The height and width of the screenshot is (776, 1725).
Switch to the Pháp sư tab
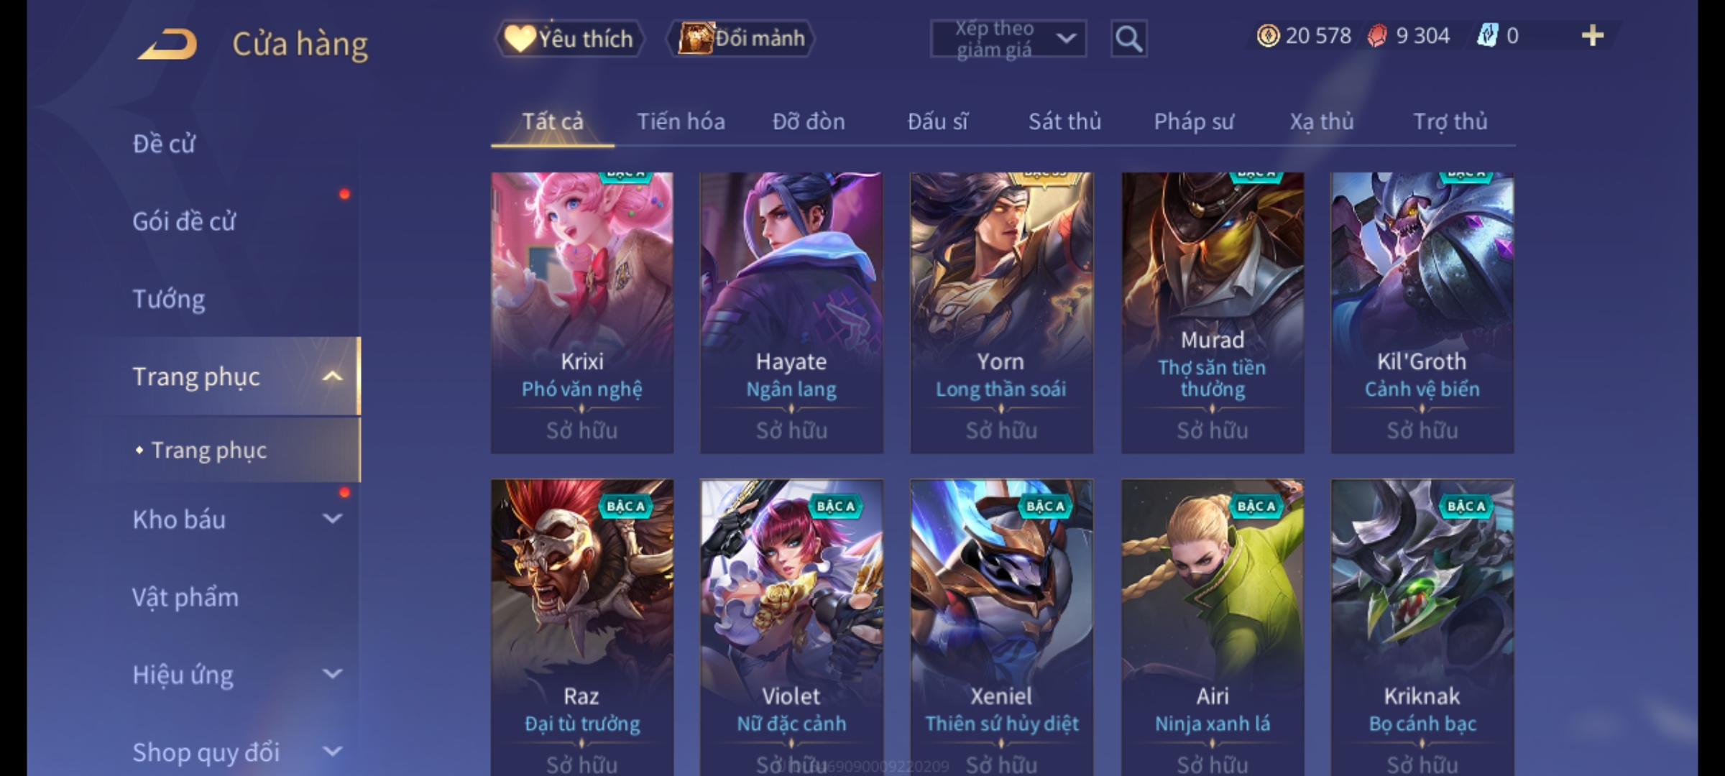click(x=1194, y=121)
